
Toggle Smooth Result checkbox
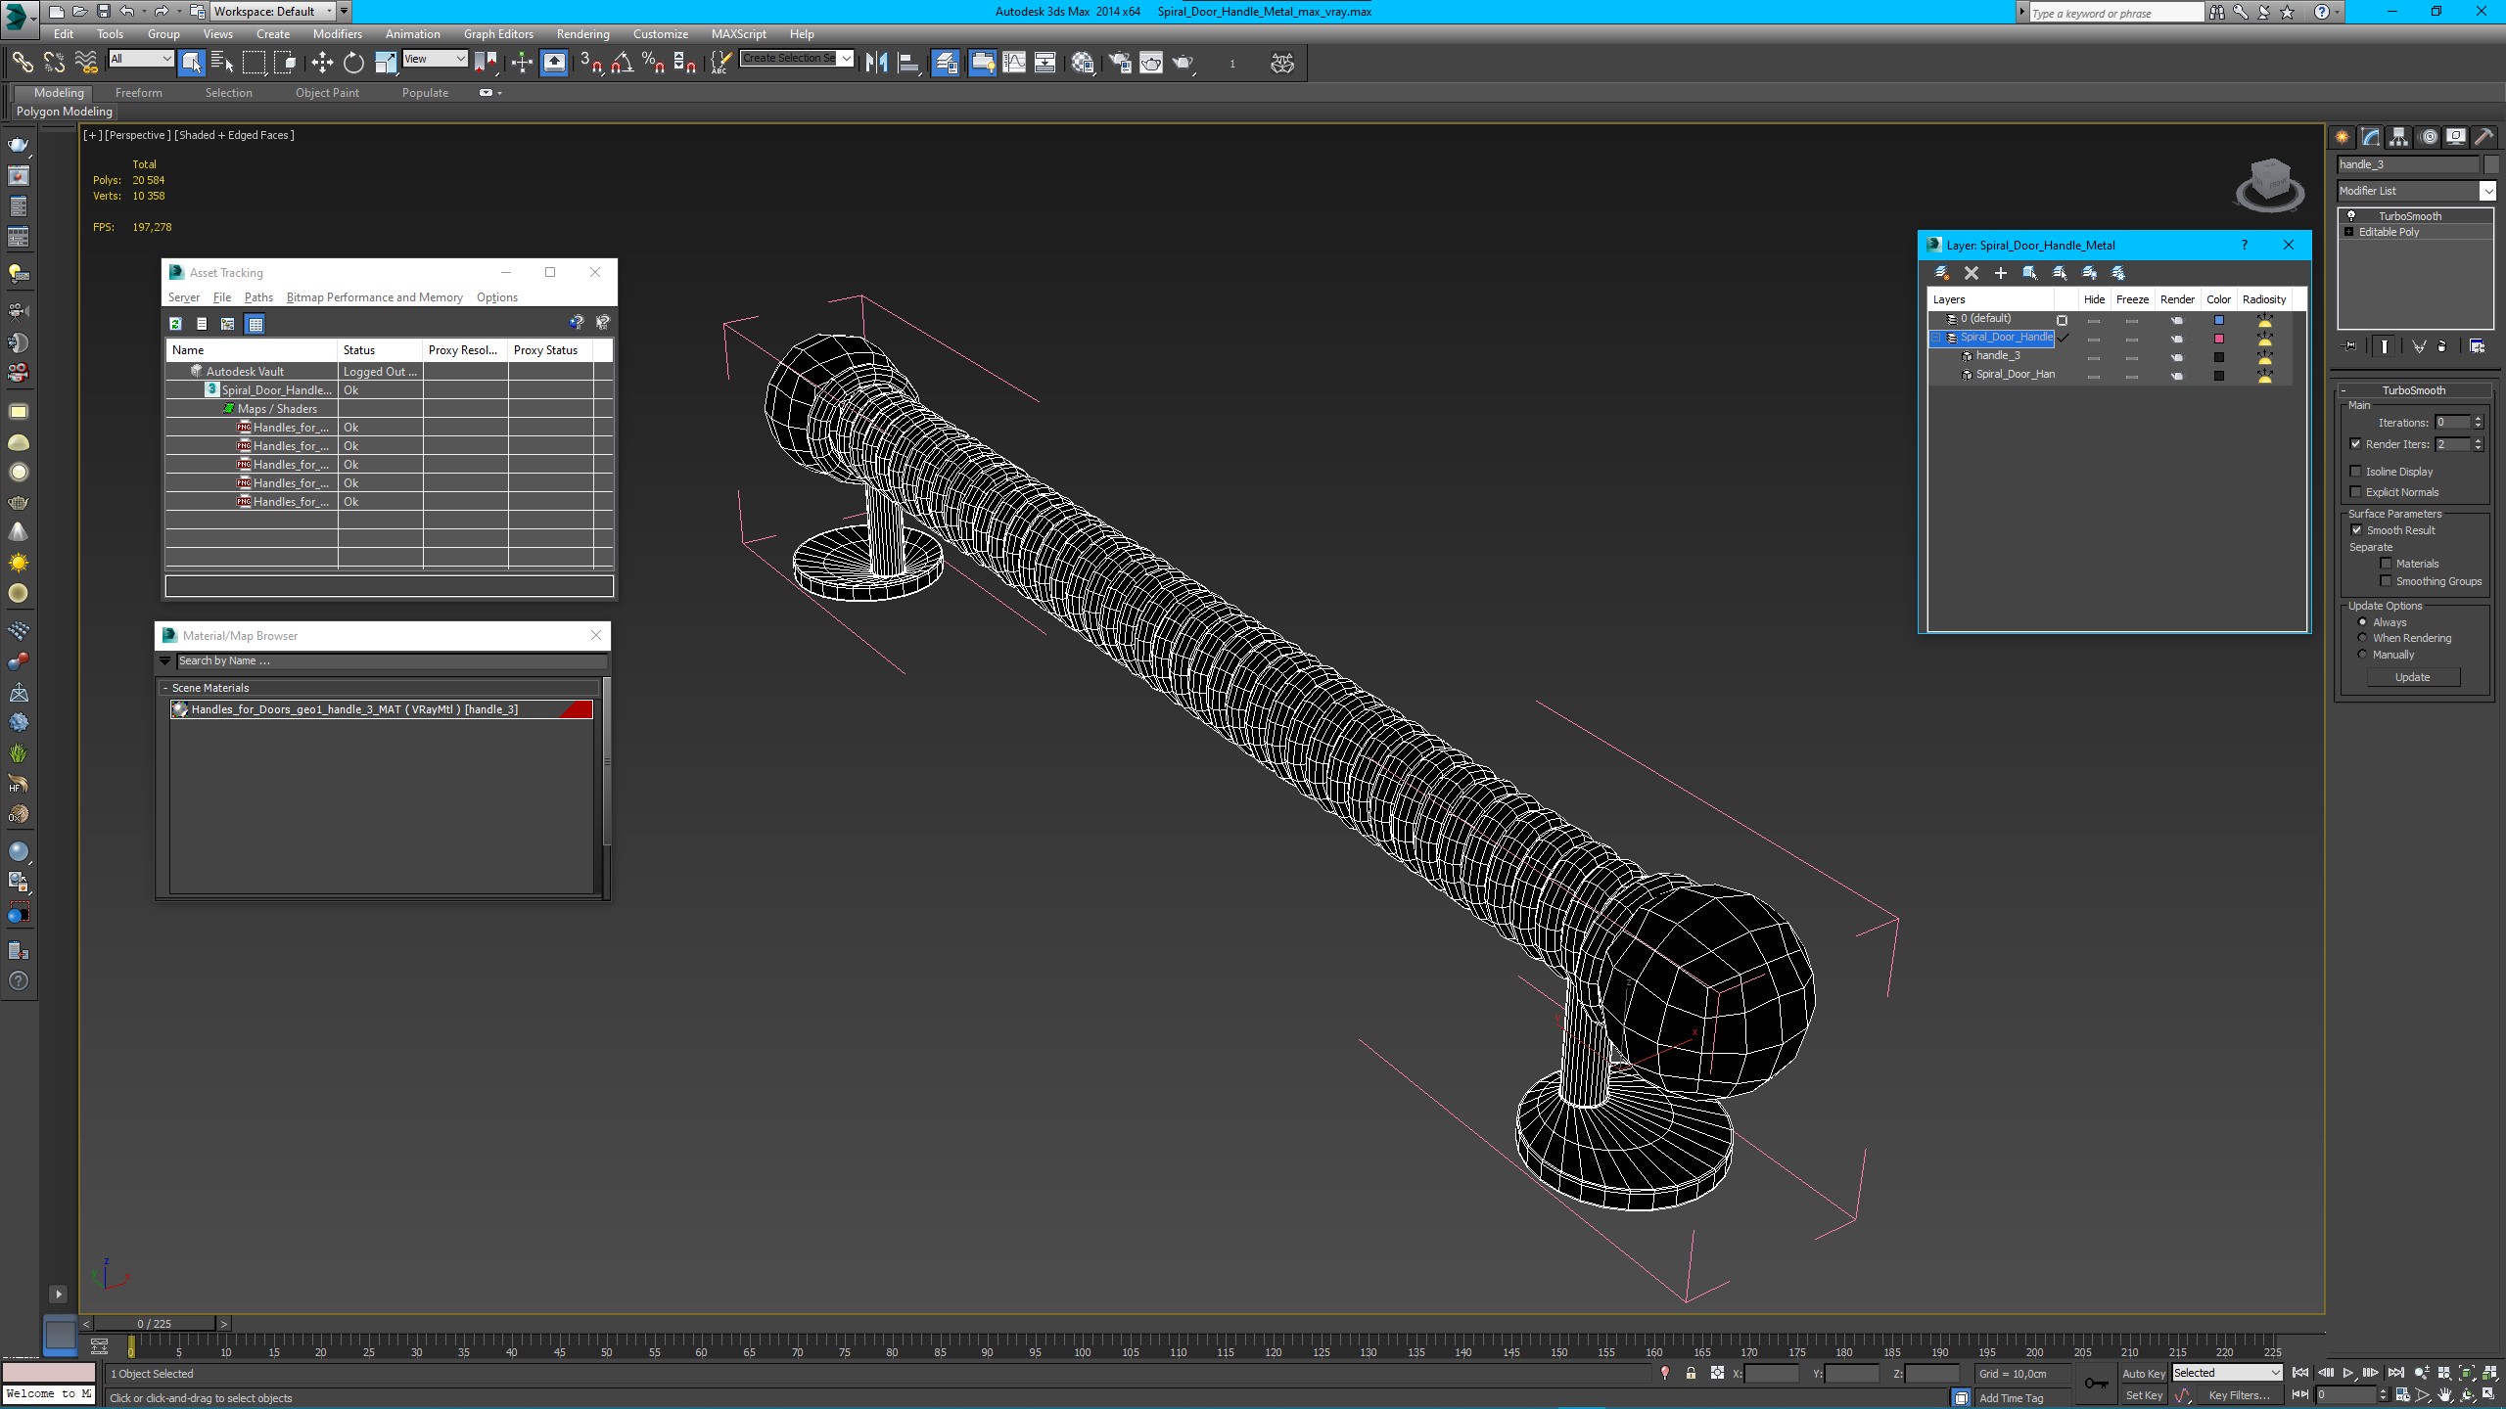2357,530
